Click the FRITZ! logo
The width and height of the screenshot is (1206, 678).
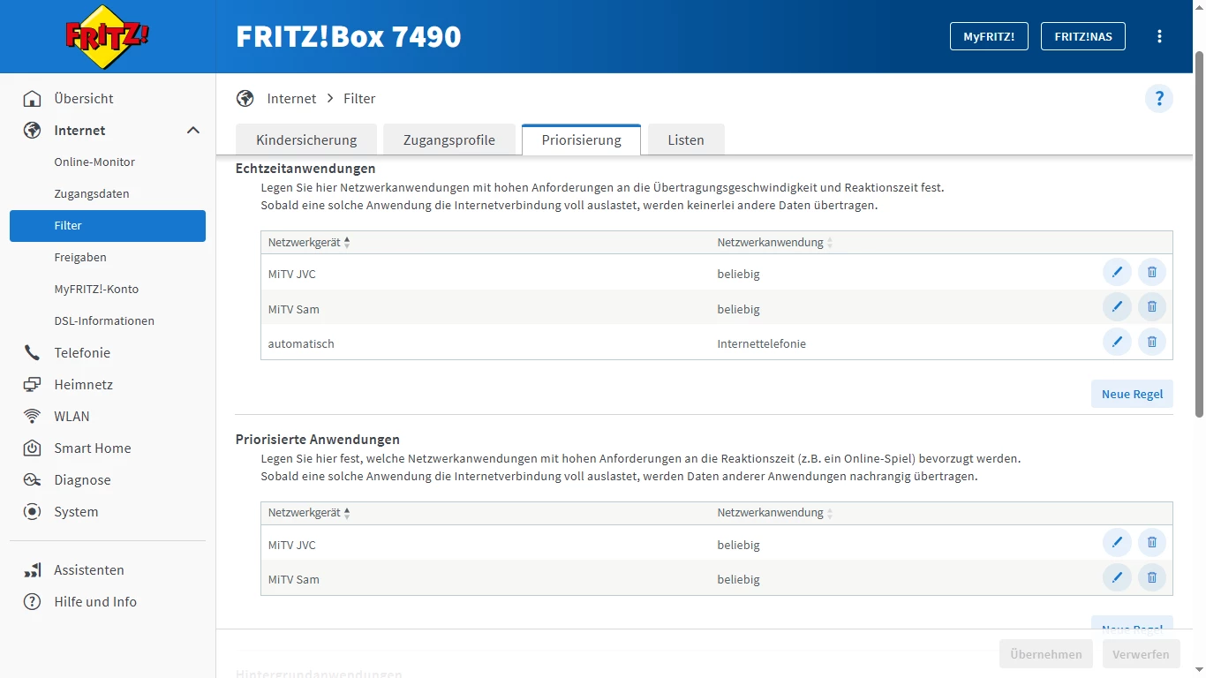point(108,37)
